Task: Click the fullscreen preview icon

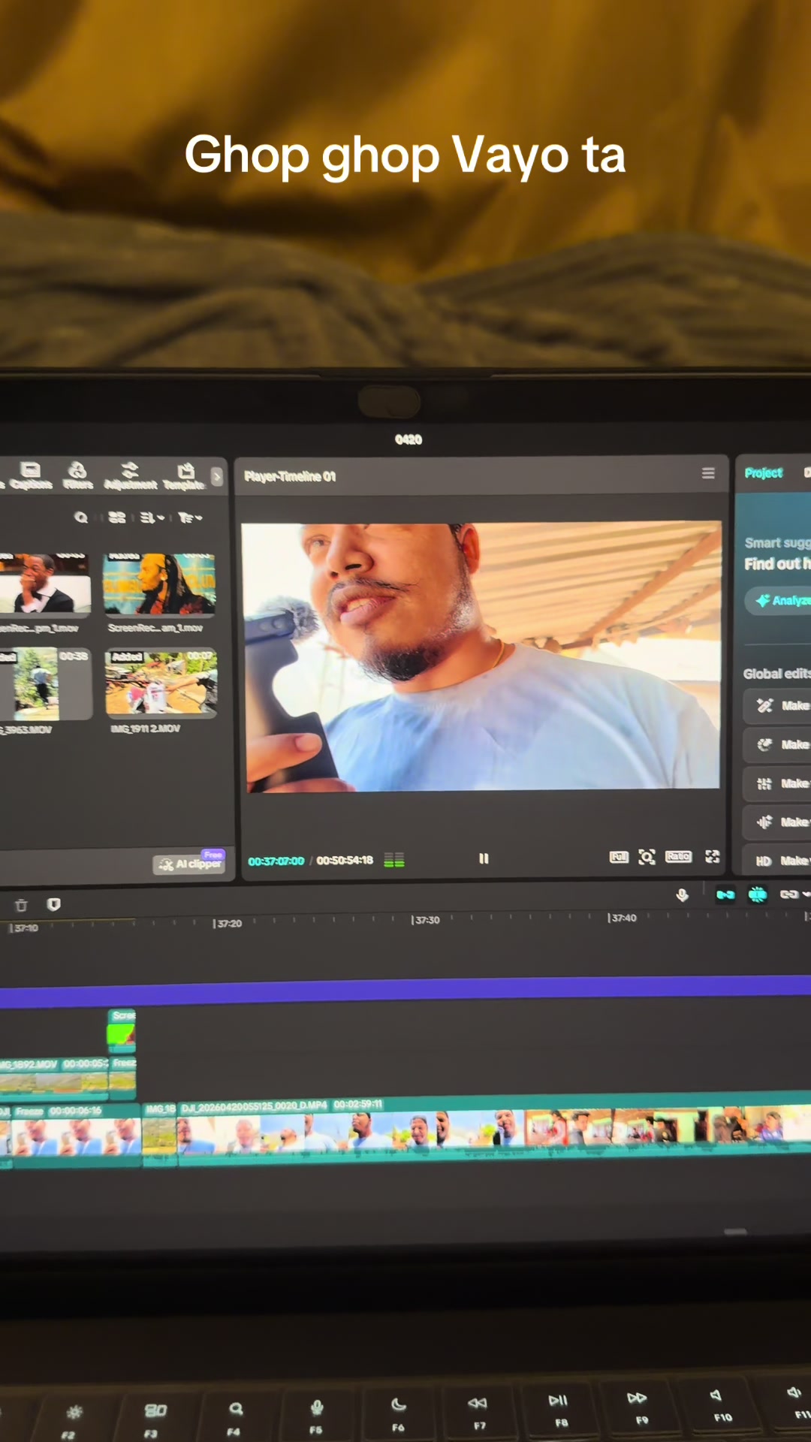Action: 712,856
